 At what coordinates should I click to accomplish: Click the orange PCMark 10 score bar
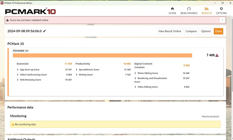coord(102,55)
